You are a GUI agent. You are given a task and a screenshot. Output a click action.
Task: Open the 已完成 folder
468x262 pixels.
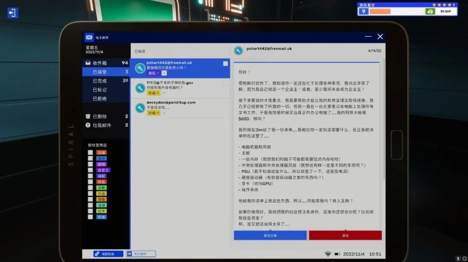106,81
